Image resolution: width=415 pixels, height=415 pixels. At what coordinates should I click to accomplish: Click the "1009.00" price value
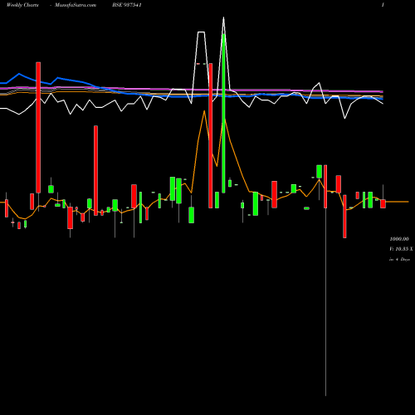[399, 239]
